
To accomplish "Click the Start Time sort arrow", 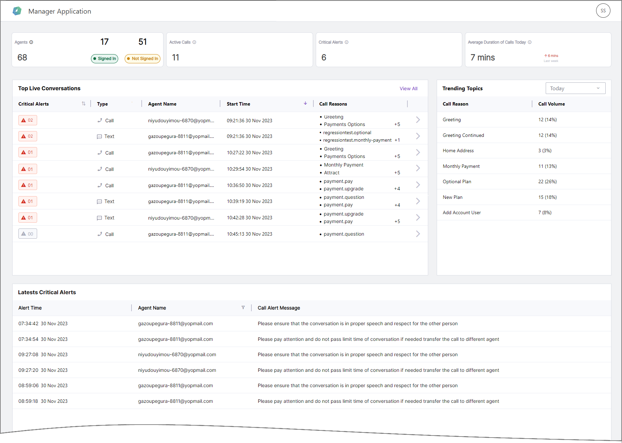I will [306, 103].
